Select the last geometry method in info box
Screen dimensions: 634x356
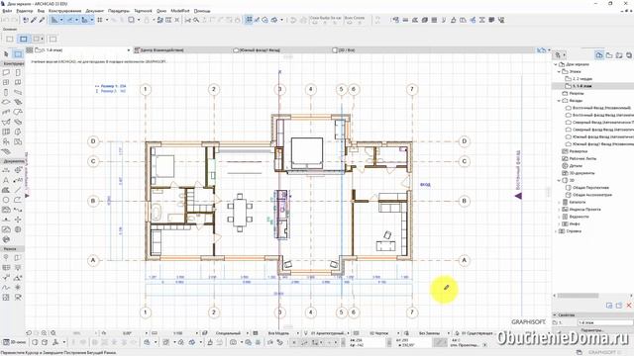pyautogui.click(x=53, y=40)
